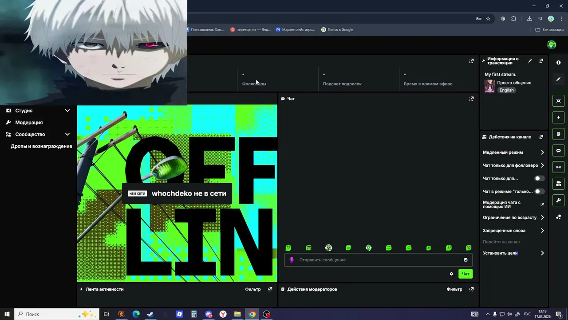The height and width of the screenshot is (320, 568).
Task: Open Ограничение по возрасту arrow
Action: [x=542, y=218]
